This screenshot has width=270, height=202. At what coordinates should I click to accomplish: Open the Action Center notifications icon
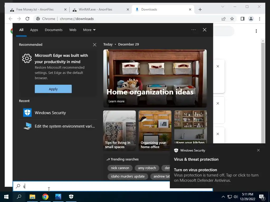[262, 197]
